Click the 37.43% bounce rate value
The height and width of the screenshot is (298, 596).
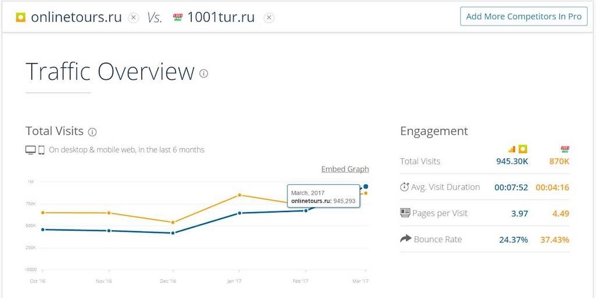555,239
